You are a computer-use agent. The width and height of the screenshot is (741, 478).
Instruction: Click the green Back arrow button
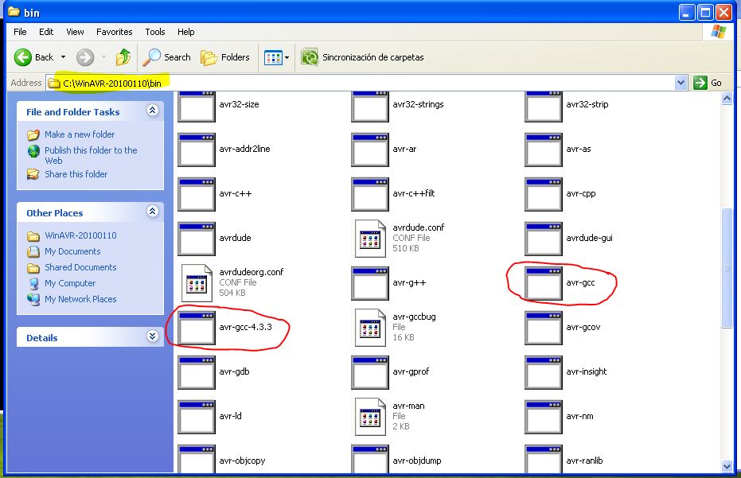22,57
